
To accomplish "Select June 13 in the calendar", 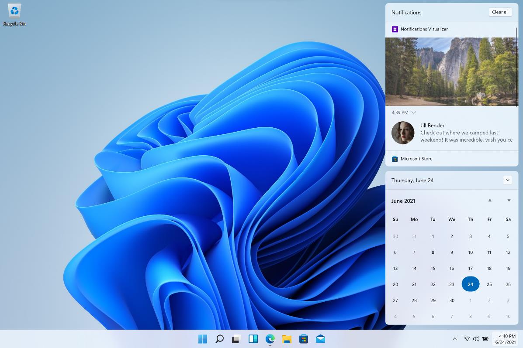I will tap(395, 268).
